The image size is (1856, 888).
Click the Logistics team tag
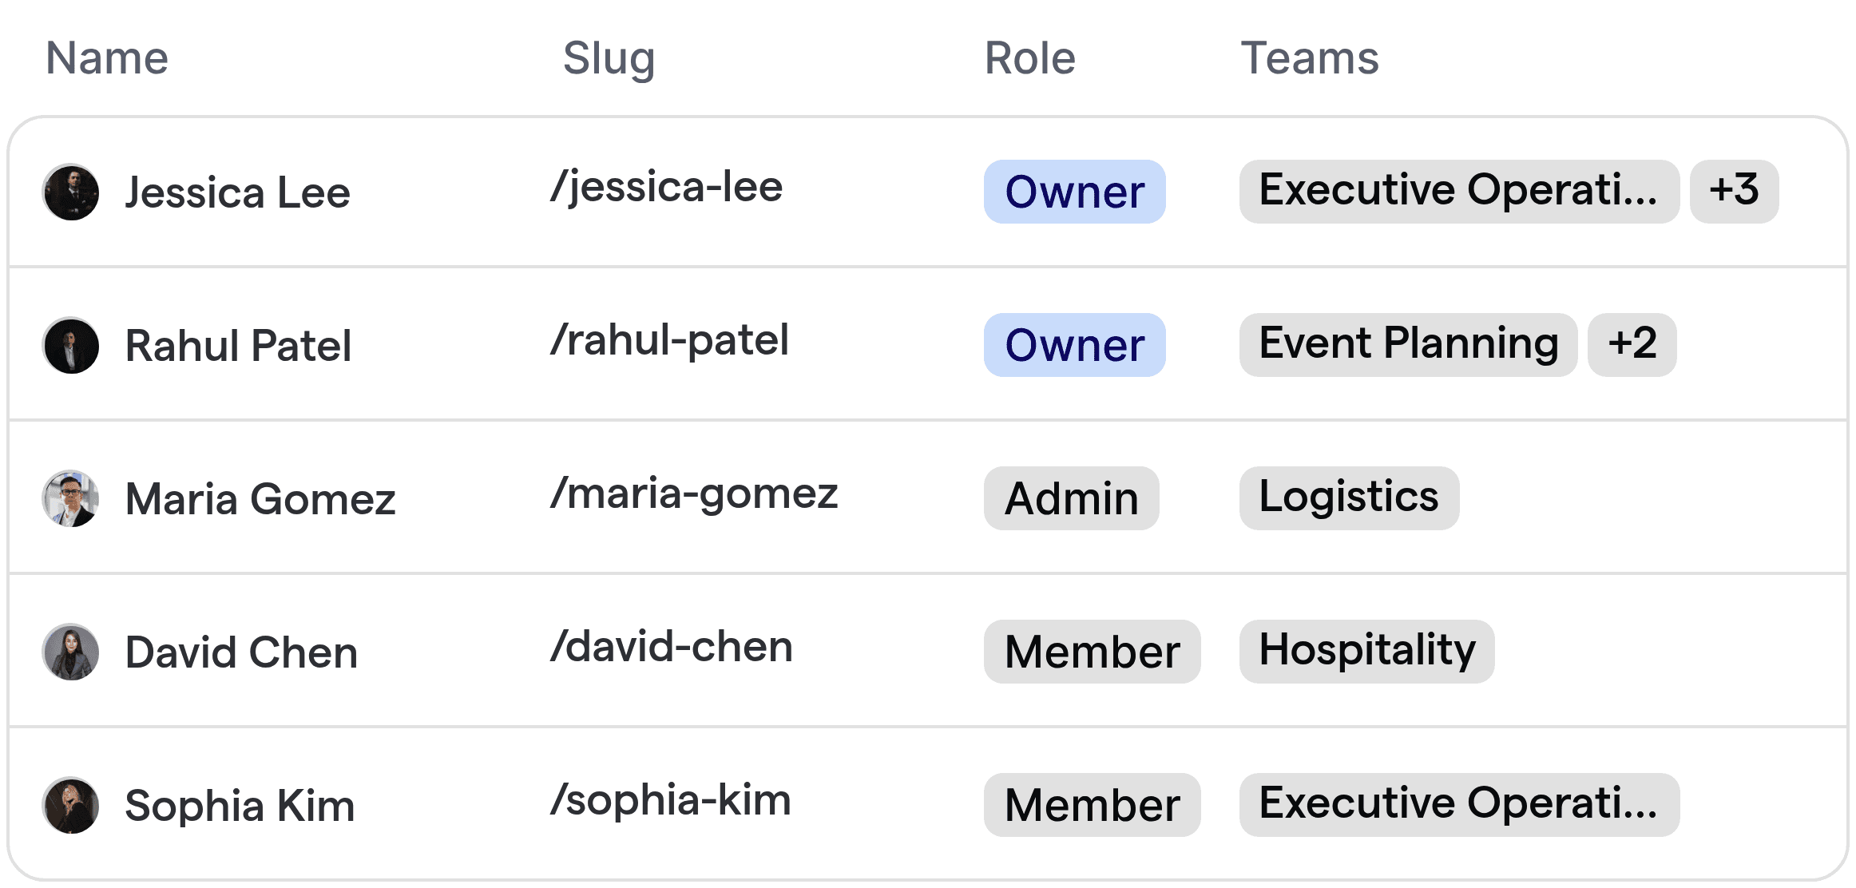coord(1348,497)
